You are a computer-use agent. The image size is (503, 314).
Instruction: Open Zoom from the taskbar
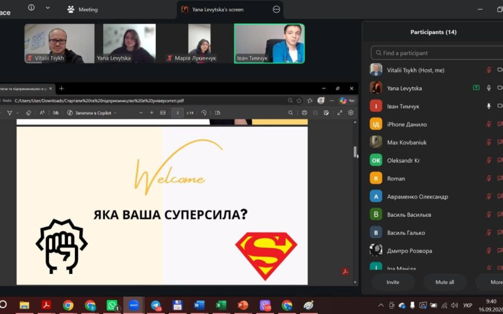(133, 305)
